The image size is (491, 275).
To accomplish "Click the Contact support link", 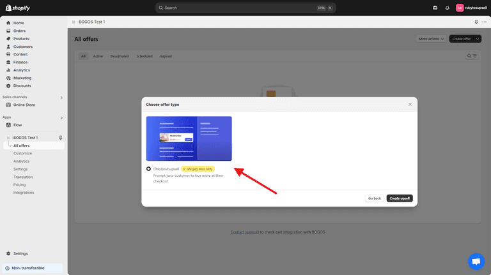I will (x=245, y=232).
